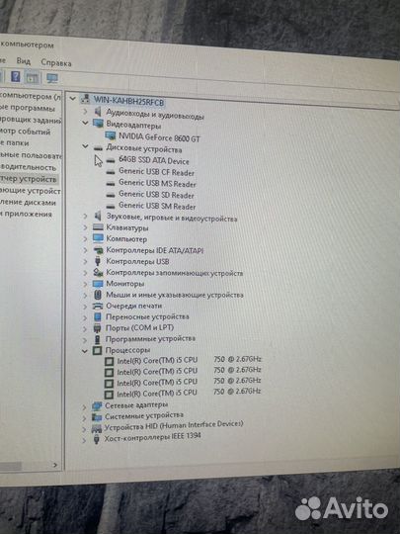Select the Очереди печати label
This screenshot has height=534, width=400.
[x=134, y=306]
